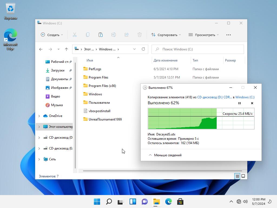Open the Создать new item menu

click(x=52, y=35)
